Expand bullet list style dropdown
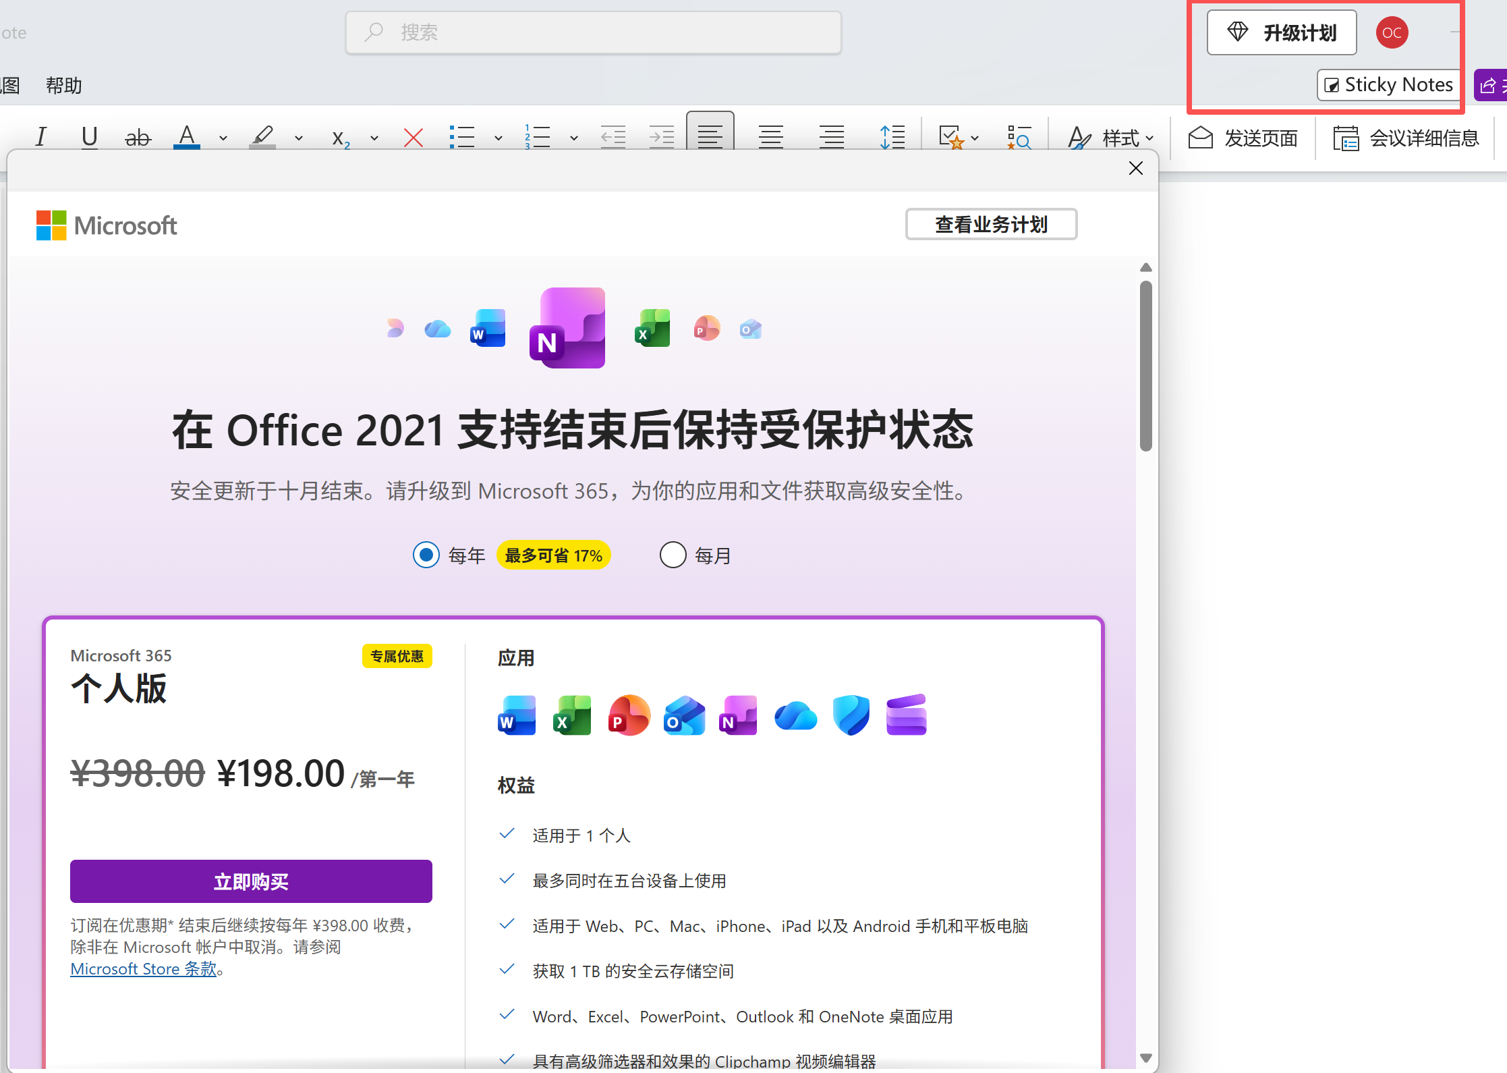 [499, 138]
